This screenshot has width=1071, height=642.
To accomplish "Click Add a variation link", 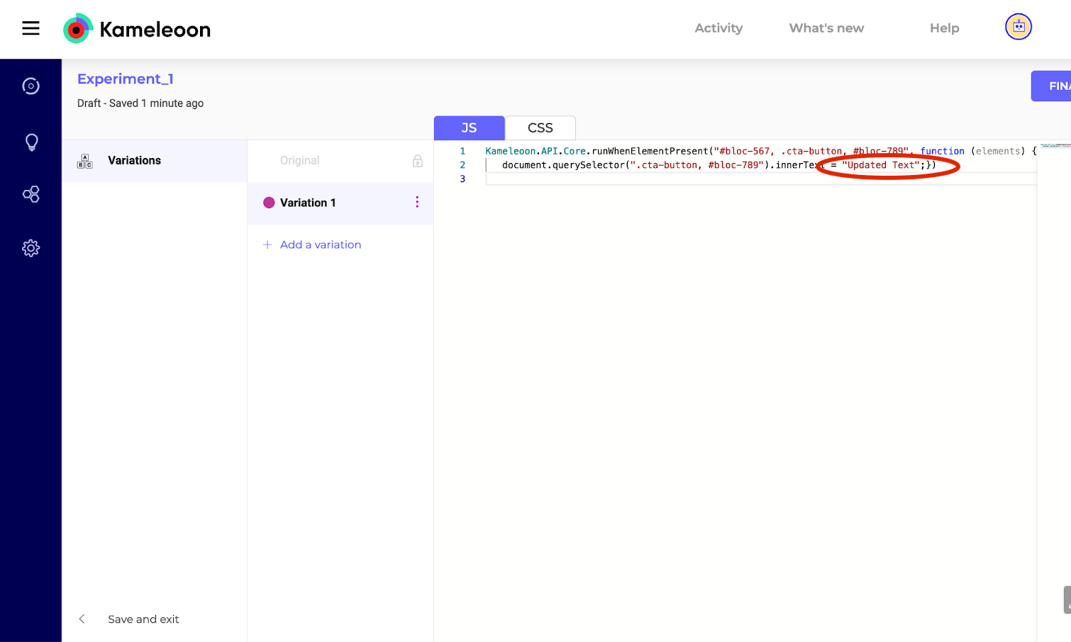I will tap(320, 244).
